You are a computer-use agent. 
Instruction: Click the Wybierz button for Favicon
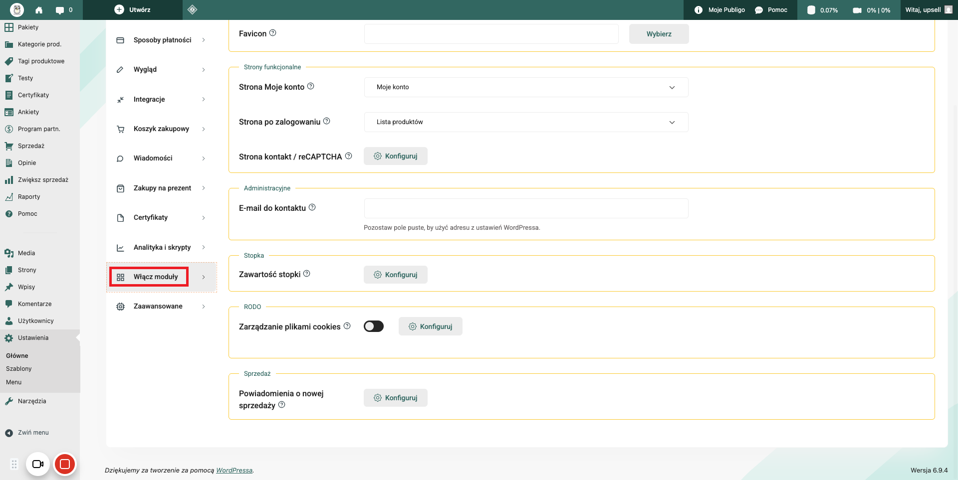point(659,34)
